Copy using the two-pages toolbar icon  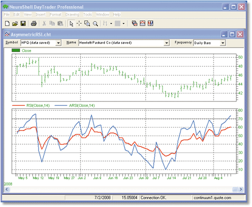[52, 23]
